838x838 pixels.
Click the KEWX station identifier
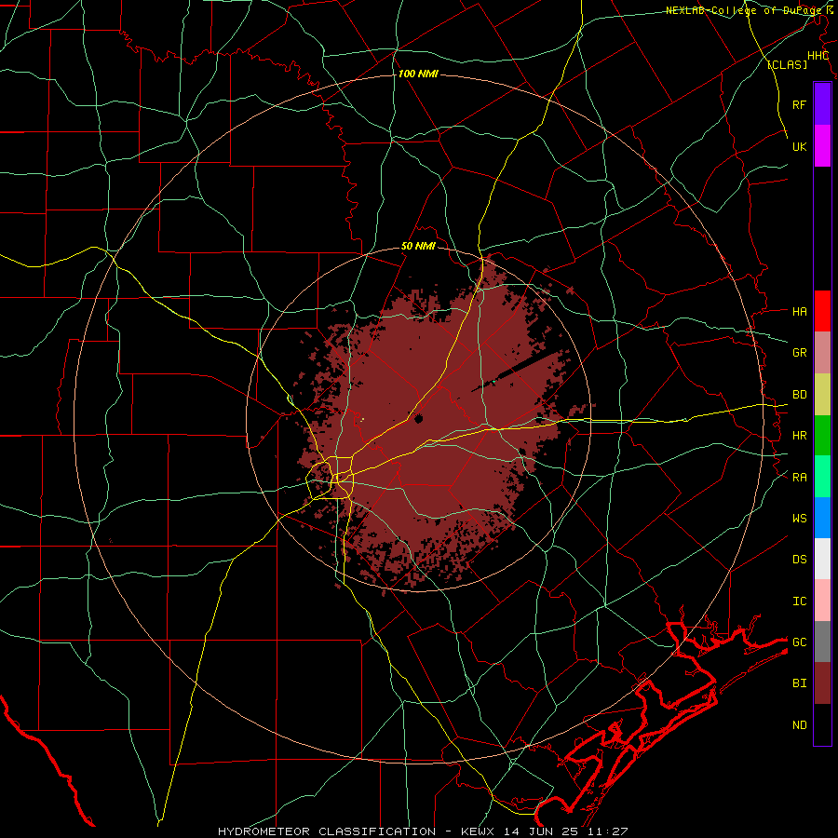pyautogui.click(x=480, y=831)
